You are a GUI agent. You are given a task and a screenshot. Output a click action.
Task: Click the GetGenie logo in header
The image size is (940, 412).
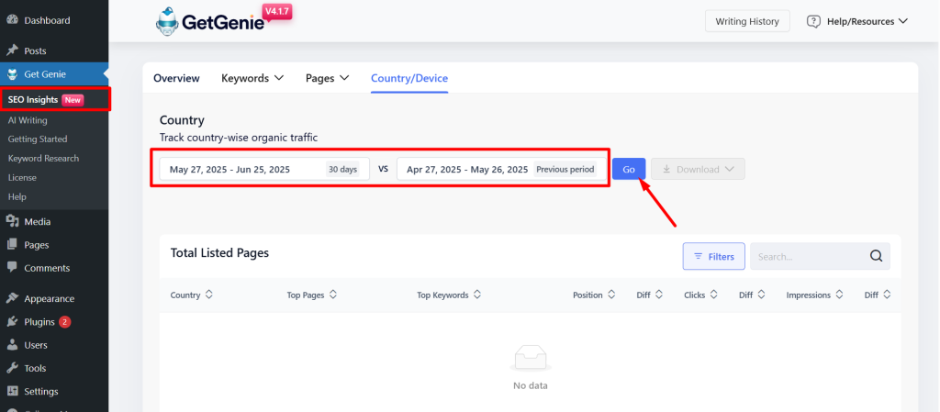[x=210, y=21]
